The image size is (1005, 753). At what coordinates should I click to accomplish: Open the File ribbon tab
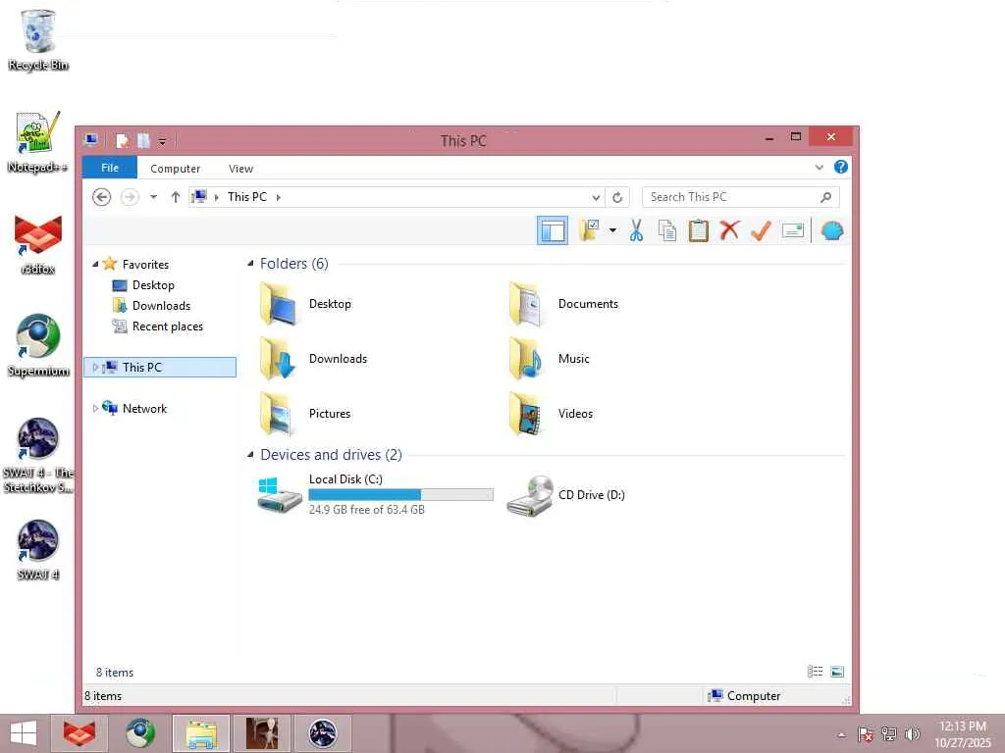110,168
